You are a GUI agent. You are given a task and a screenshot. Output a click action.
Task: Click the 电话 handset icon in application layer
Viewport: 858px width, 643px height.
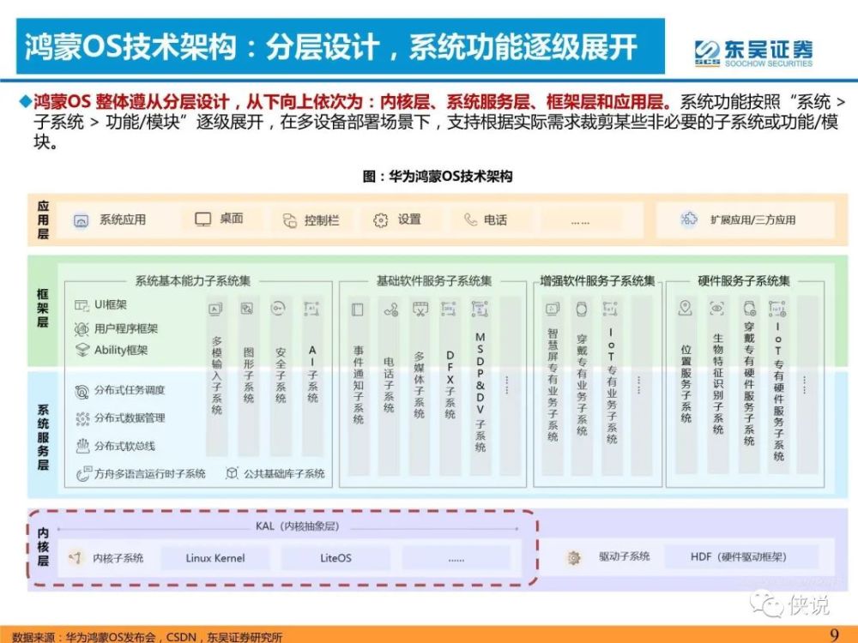[470, 219]
